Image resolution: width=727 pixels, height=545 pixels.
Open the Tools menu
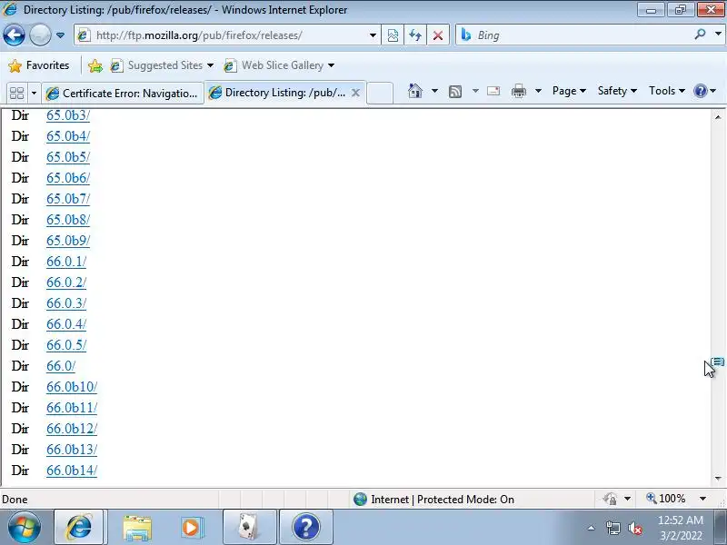click(667, 91)
